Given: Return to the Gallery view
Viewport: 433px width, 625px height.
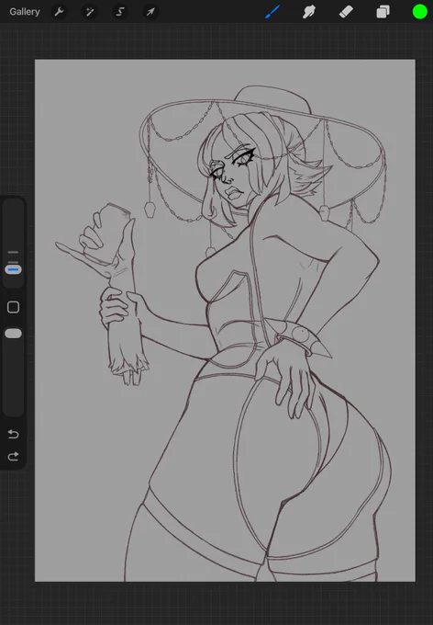Looking at the screenshot, I should (x=25, y=12).
